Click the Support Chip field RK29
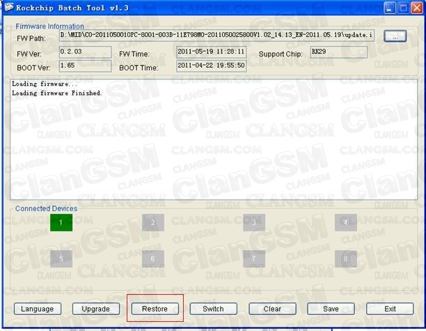The width and height of the screenshot is (426, 331). tap(339, 52)
